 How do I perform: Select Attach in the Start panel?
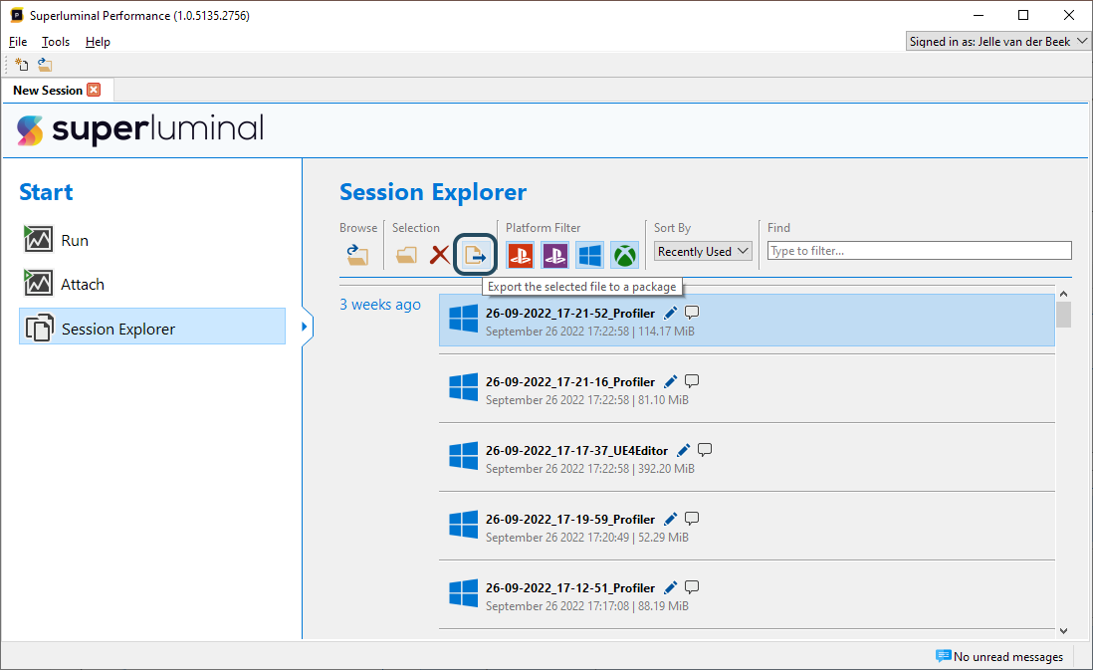click(82, 284)
